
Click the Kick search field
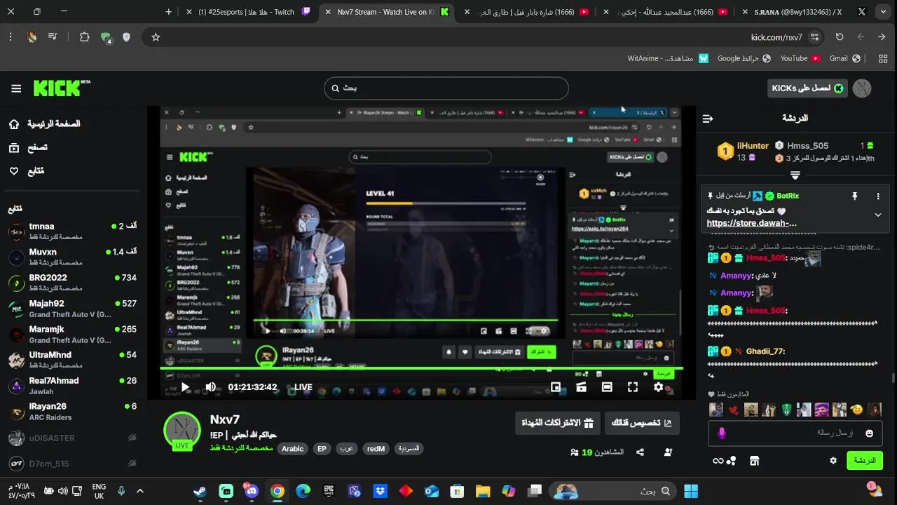point(446,88)
